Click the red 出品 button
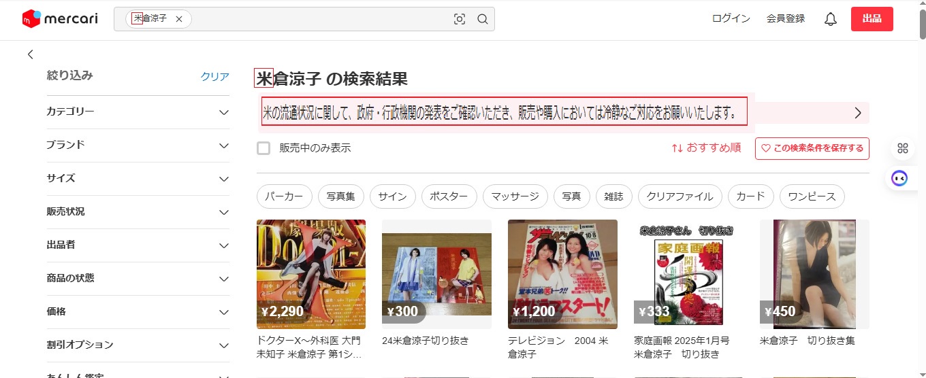926x378 pixels. click(x=872, y=19)
